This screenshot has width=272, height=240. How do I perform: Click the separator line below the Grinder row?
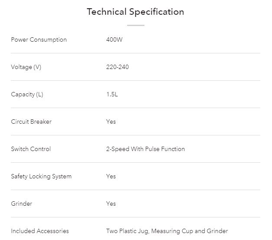135,217
